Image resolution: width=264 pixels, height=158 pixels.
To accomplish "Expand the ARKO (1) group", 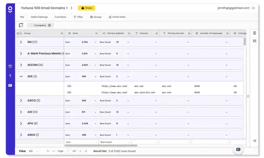I will click(21, 135).
